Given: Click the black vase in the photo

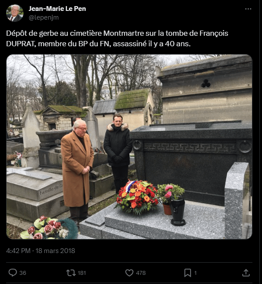Looking at the screenshot, I should point(178,212).
